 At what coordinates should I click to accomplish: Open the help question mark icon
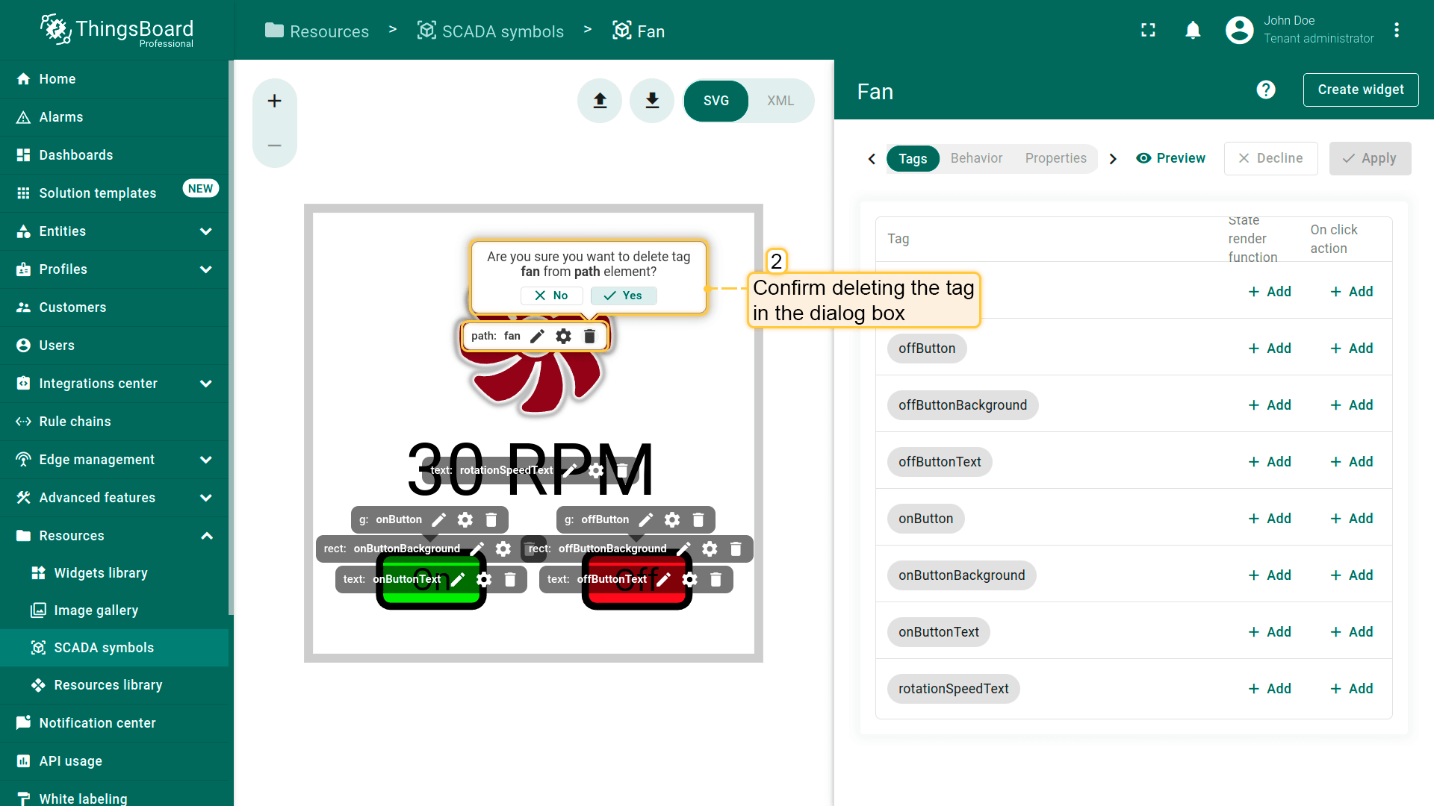(1265, 90)
